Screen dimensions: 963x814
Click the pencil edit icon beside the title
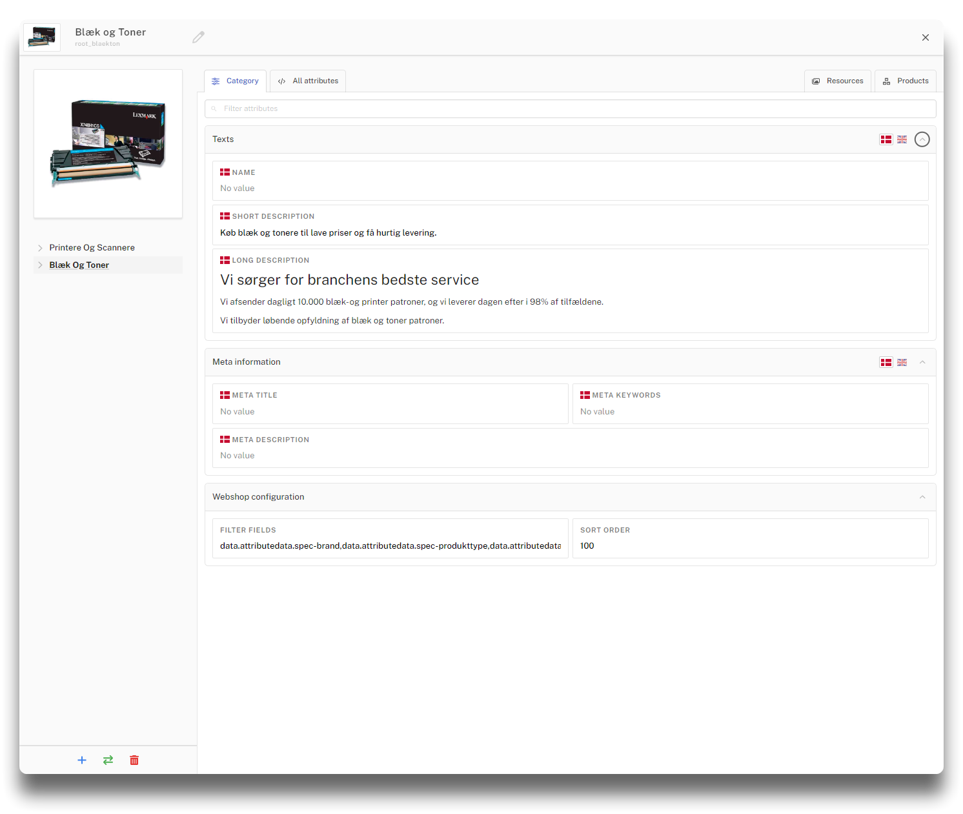tap(198, 37)
